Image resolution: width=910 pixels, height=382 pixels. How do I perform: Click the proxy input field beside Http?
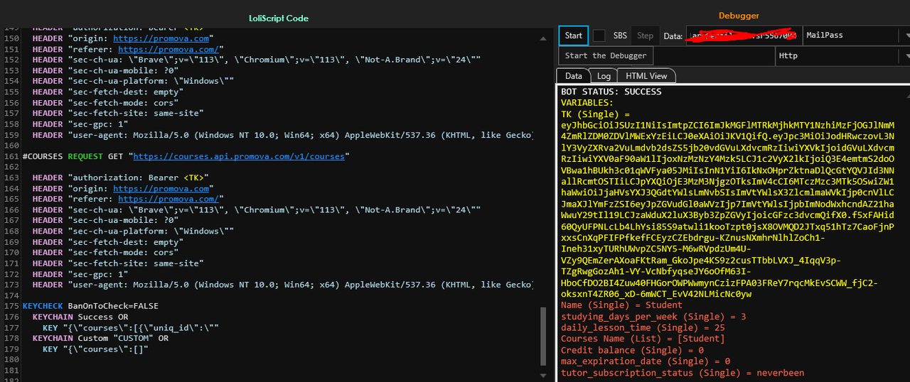713,55
